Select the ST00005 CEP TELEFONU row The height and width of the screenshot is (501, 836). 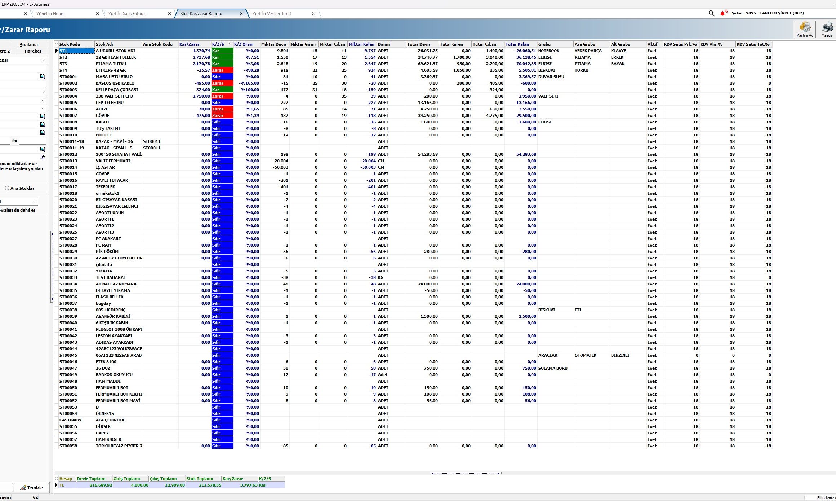pos(109,103)
